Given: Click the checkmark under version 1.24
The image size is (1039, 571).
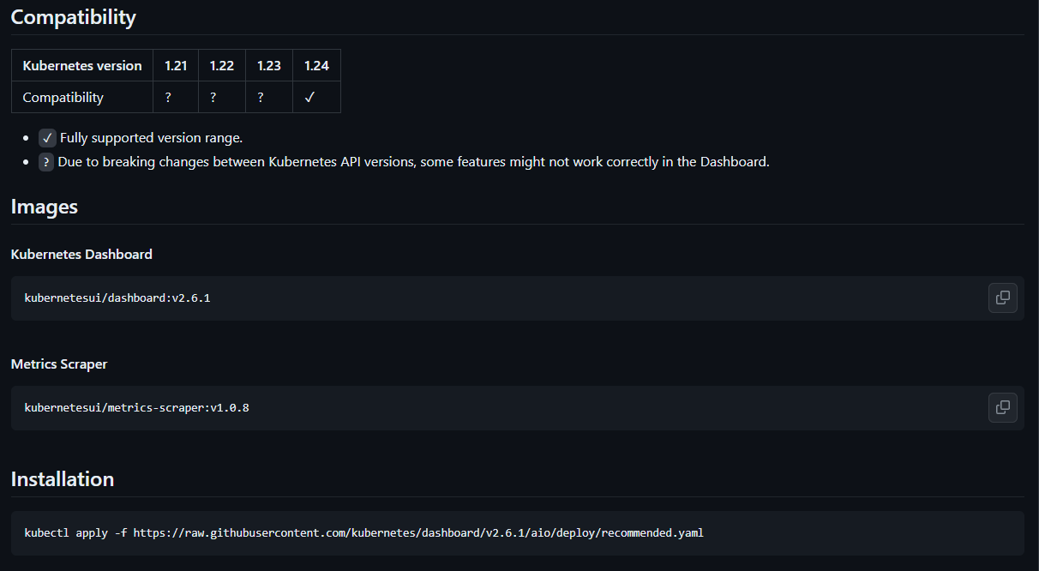Looking at the screenshot, I should pyautogui.click(x=309, y=98).
